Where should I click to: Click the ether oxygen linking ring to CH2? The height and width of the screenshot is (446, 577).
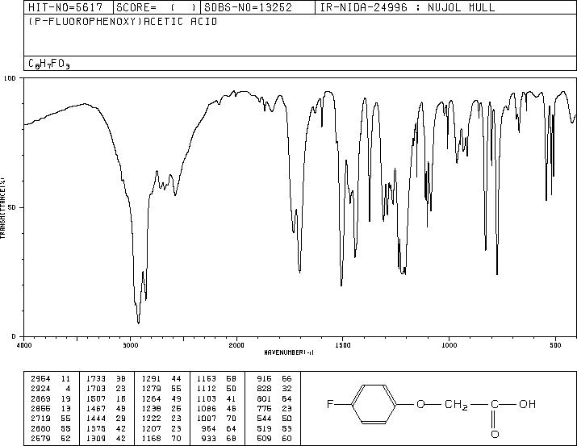420,404
